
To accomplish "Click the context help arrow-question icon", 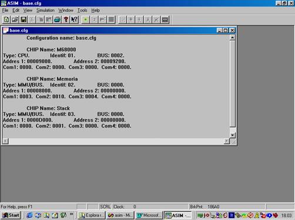I will 75,19.
